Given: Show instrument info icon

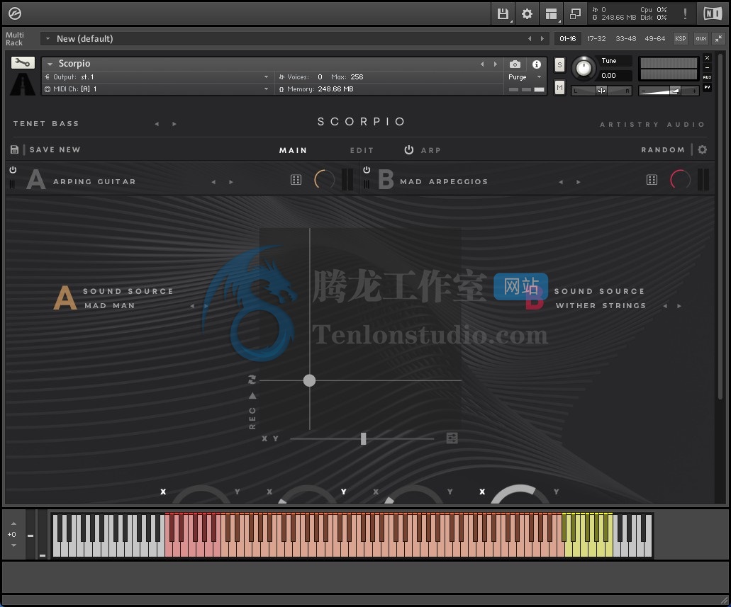Looking at the screenshot, I should pyautogui.click(x=537, y=64).
